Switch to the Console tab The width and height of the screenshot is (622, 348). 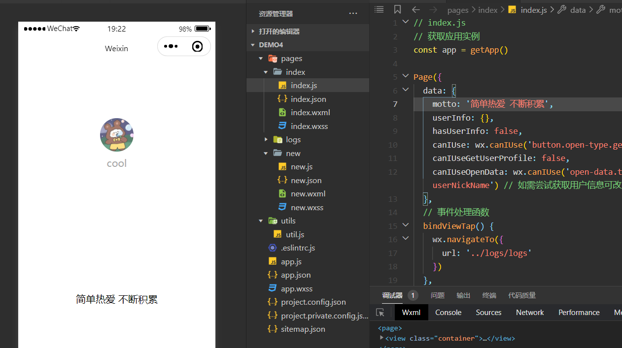pyautogui.click(x=448, y=312)
